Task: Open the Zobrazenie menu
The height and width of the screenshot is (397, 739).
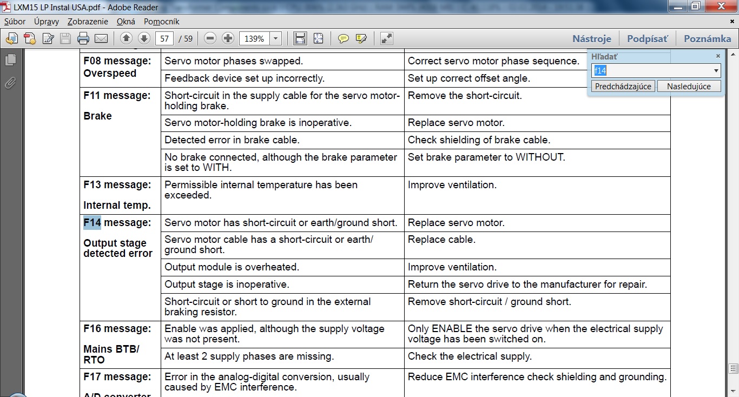Action: 87,22
